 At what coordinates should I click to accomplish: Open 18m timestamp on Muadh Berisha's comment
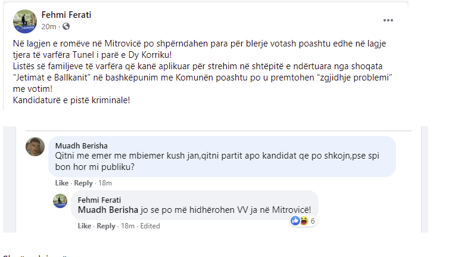click(105, 183)
